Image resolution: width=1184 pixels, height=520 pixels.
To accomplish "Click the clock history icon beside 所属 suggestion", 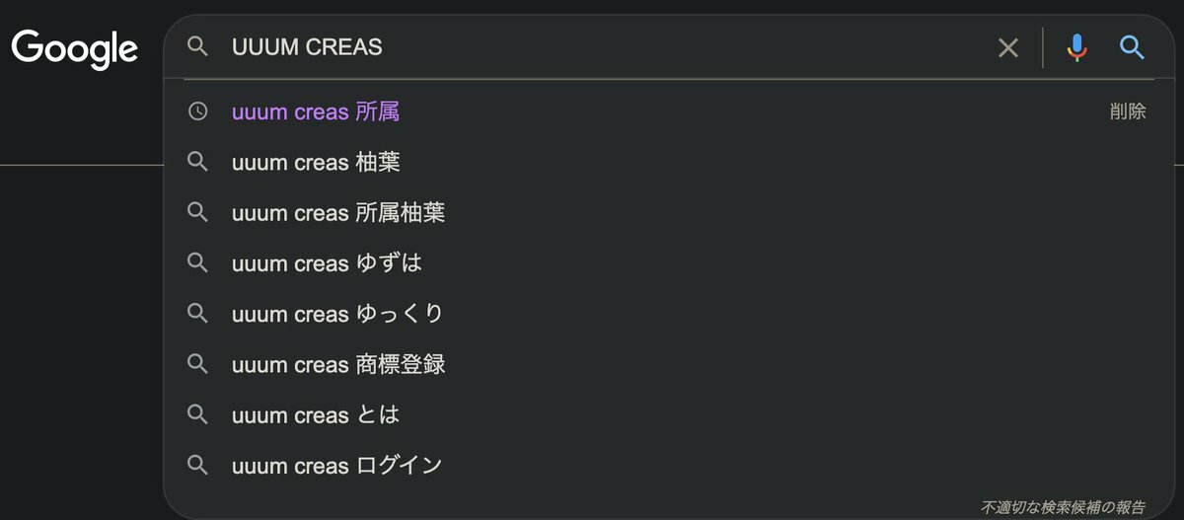I will coord(198,111).
